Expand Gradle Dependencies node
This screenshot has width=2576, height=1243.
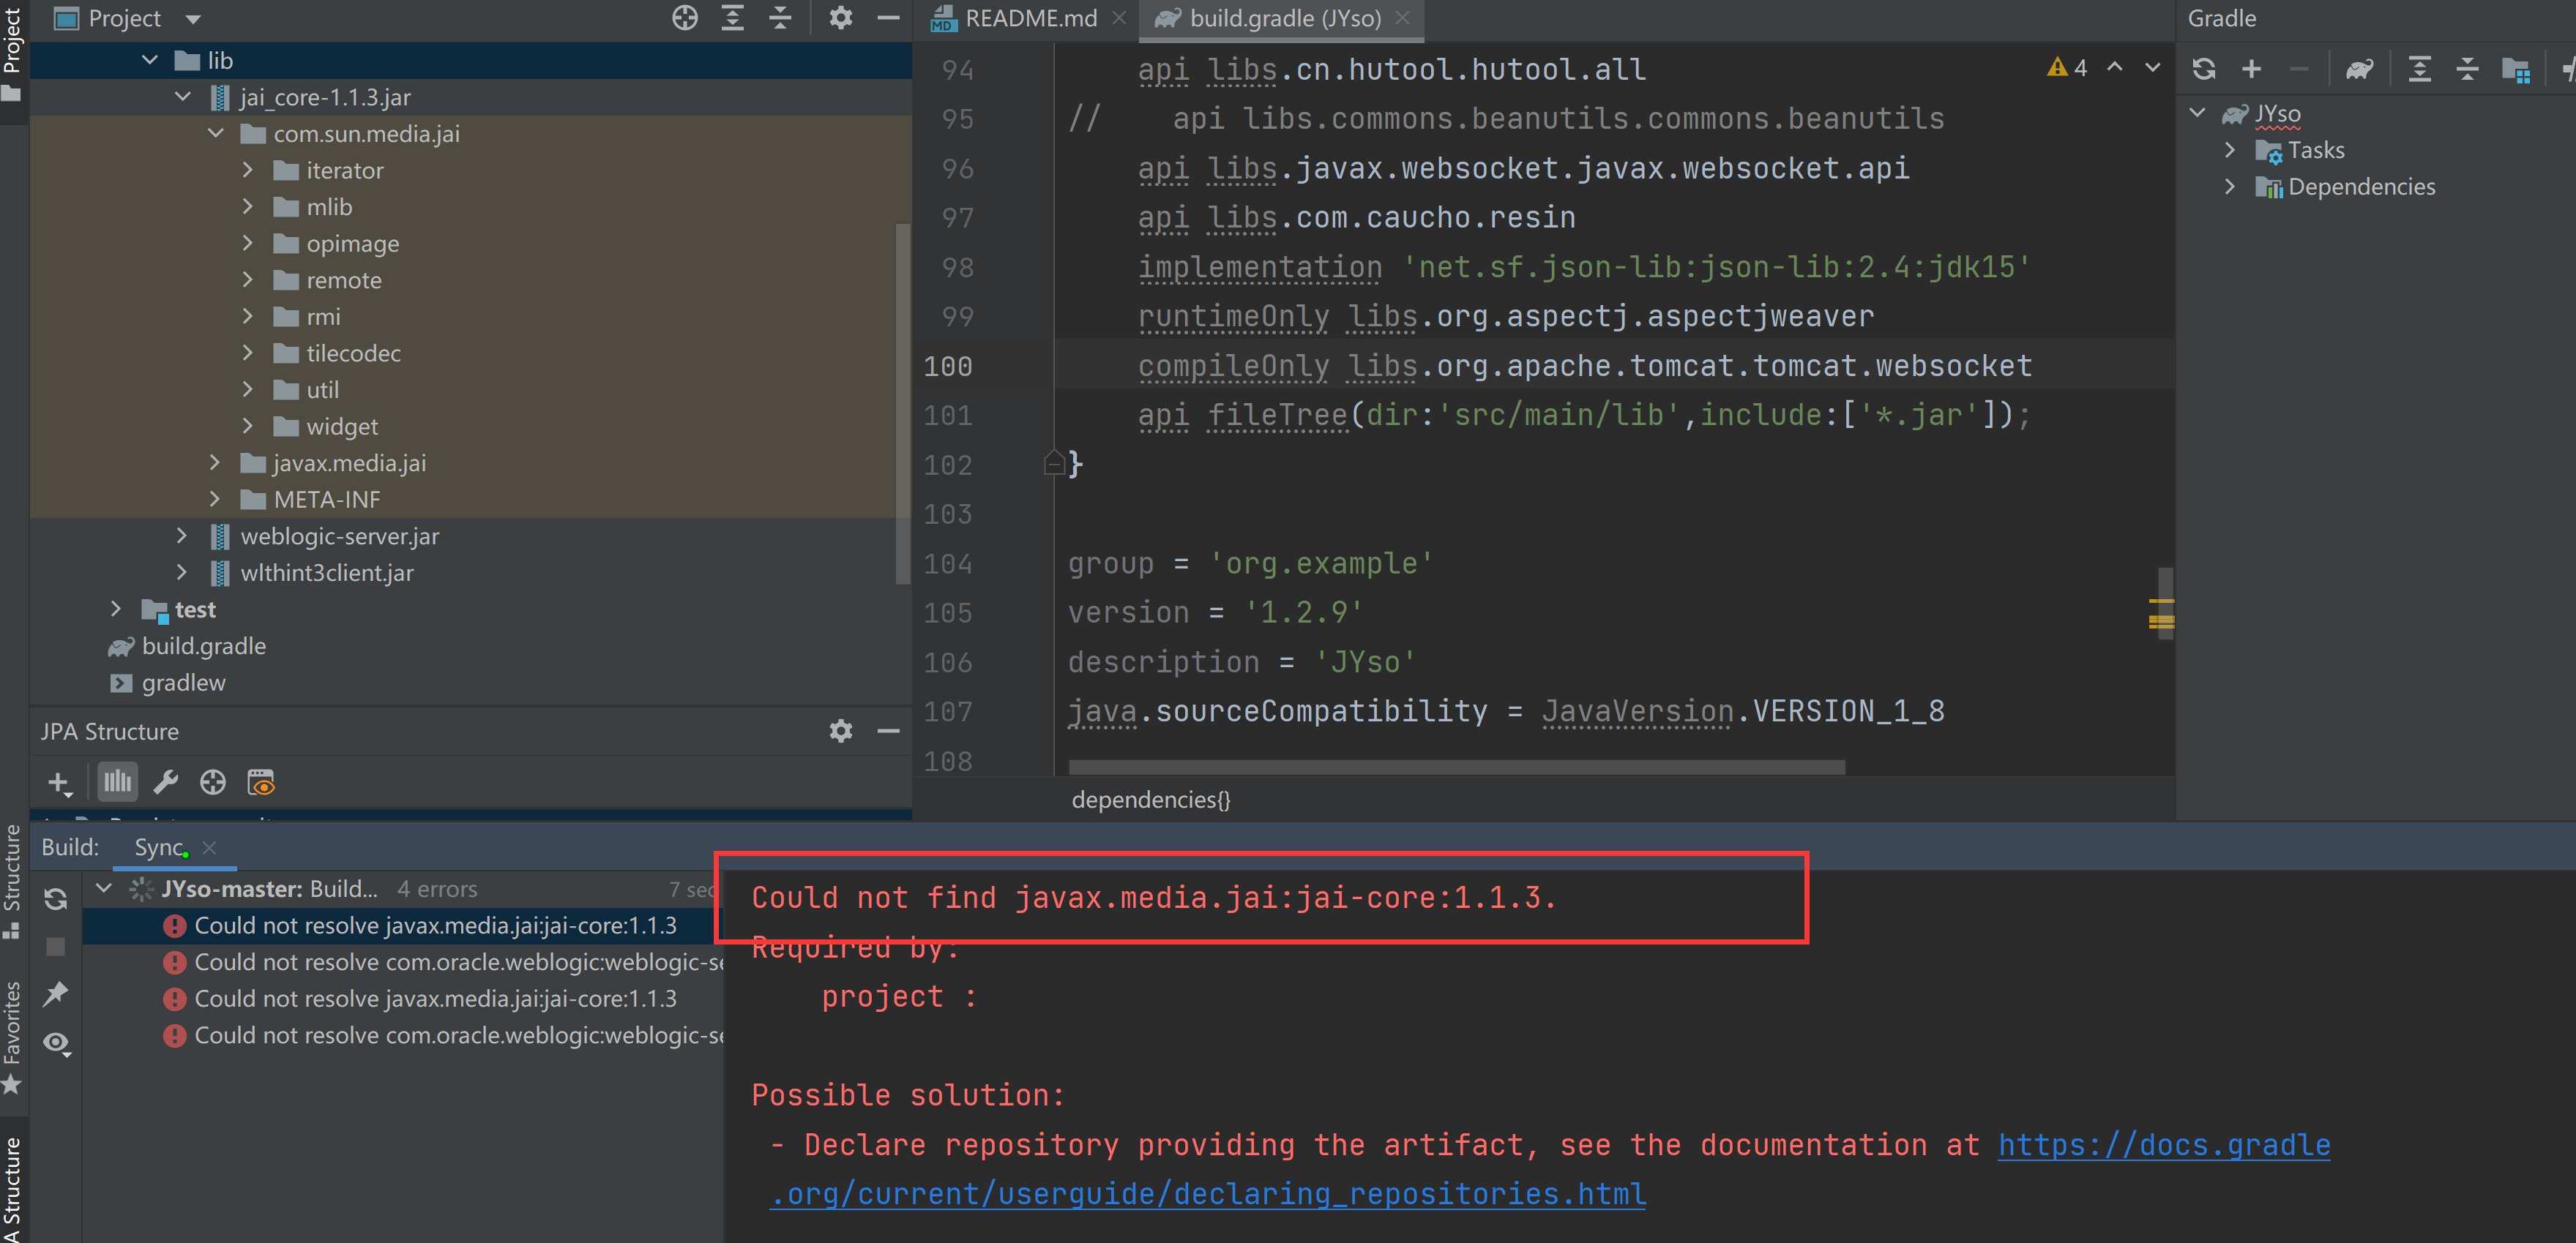click(2230, 187)
